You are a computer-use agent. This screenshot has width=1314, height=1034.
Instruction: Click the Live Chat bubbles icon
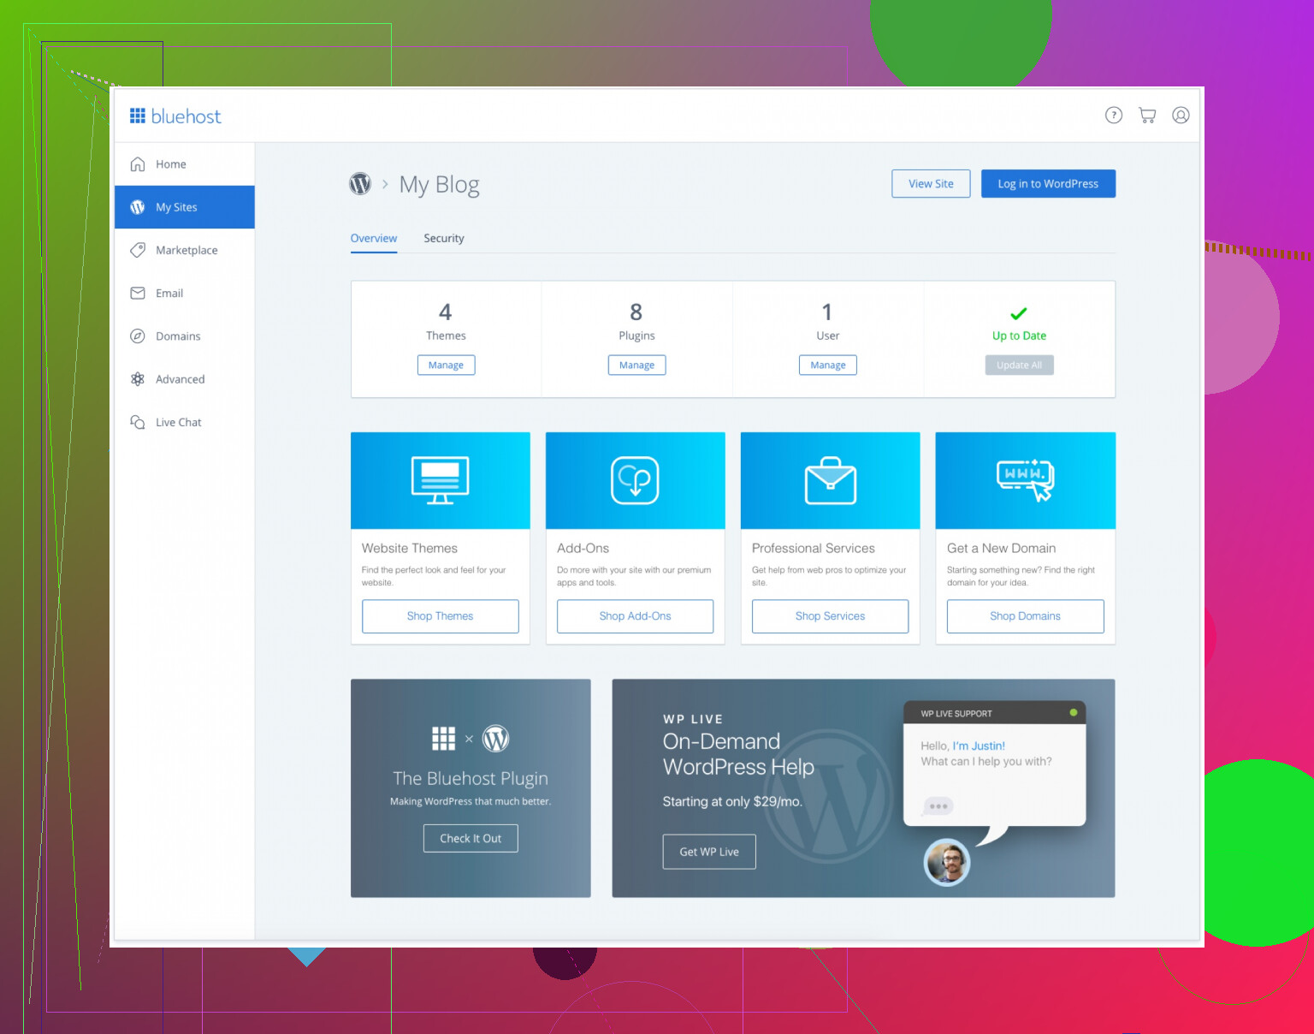138,422
